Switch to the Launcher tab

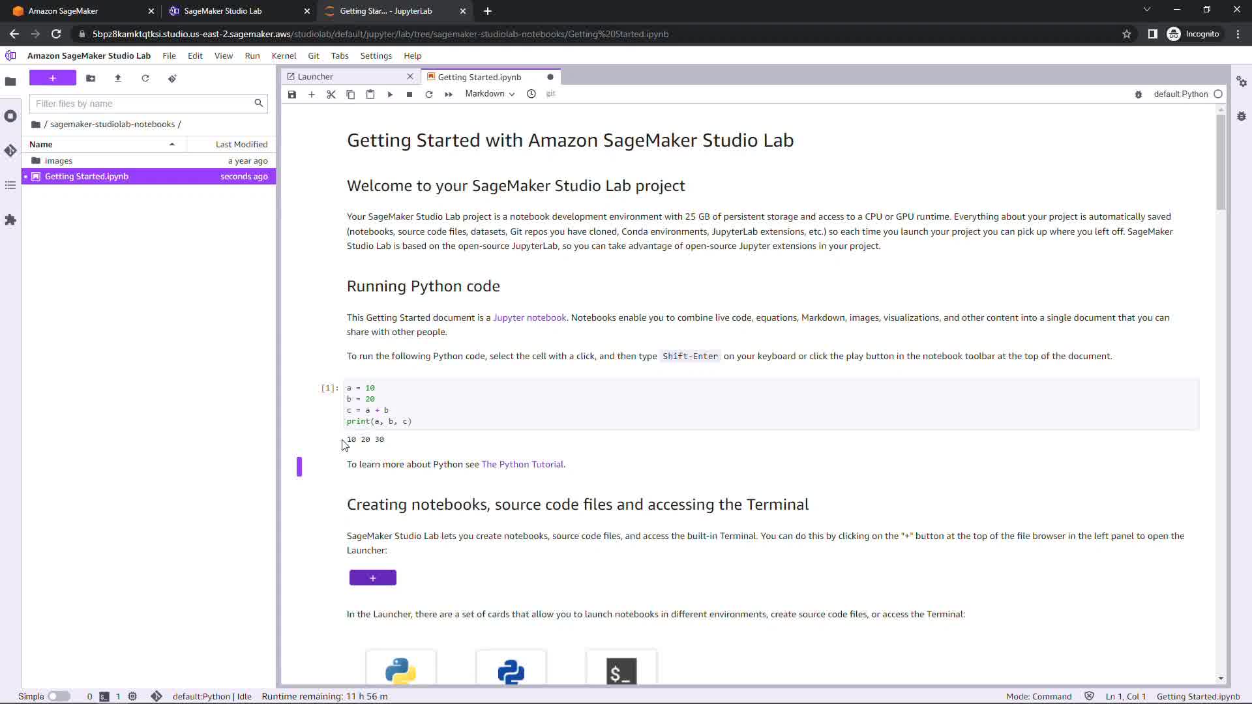click(x=316, y=77)
